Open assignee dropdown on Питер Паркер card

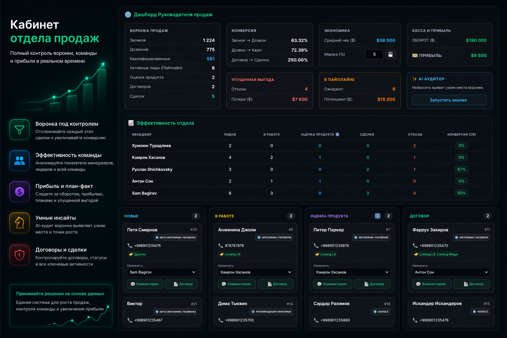point(352,272)
